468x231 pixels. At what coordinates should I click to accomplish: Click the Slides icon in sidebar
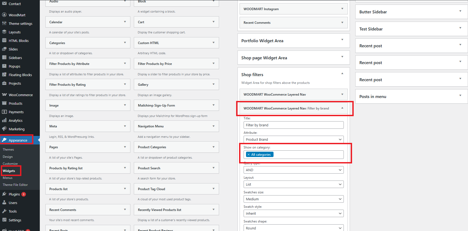click(x=4, y=49)
